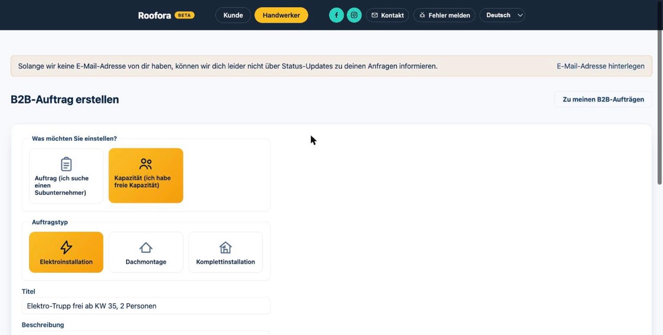Viewport: 663px width, 335px height.
Task: Choose Elektroinstallation as Auftragstyp
Action: (66, 252)
